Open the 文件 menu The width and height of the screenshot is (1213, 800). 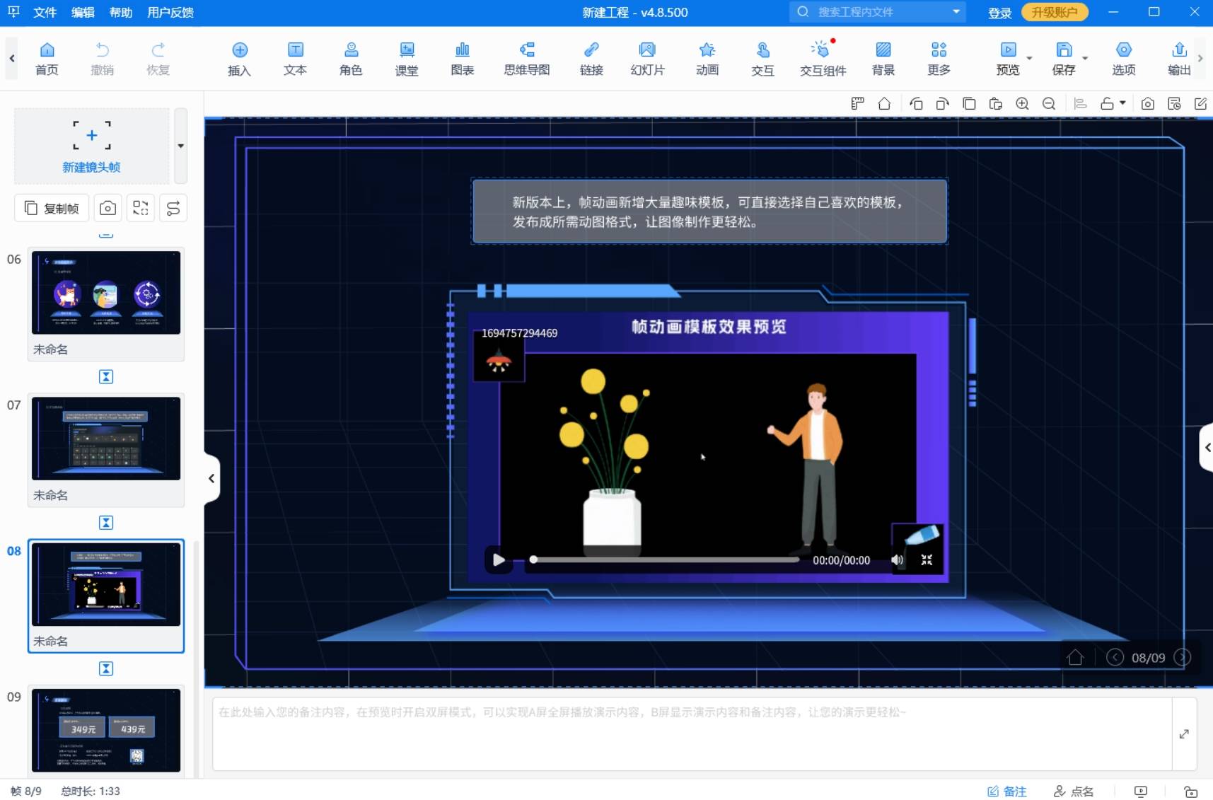point(45,12)
